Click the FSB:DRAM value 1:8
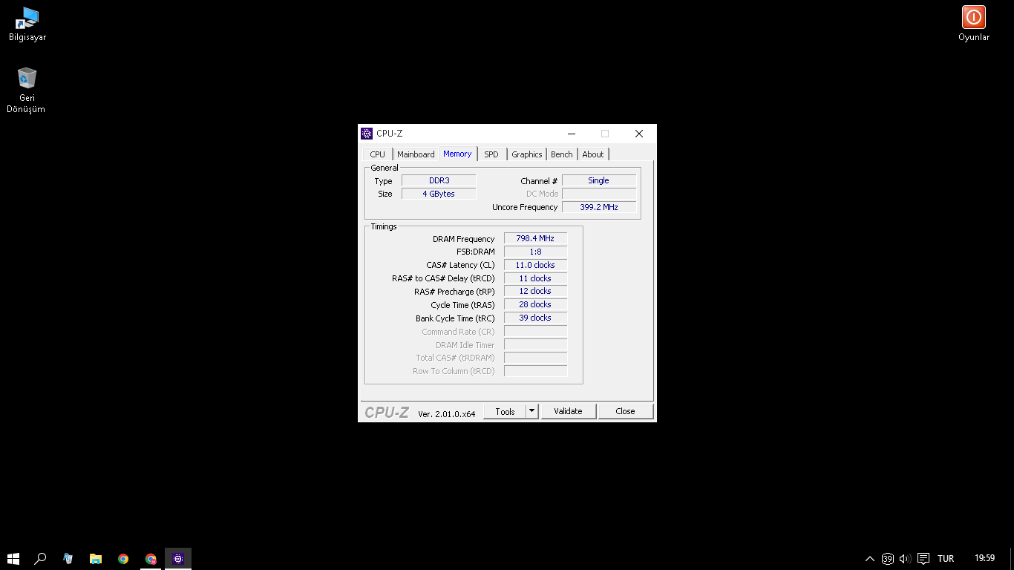This screenshot has height=570, width=1014. click(535, 252)
